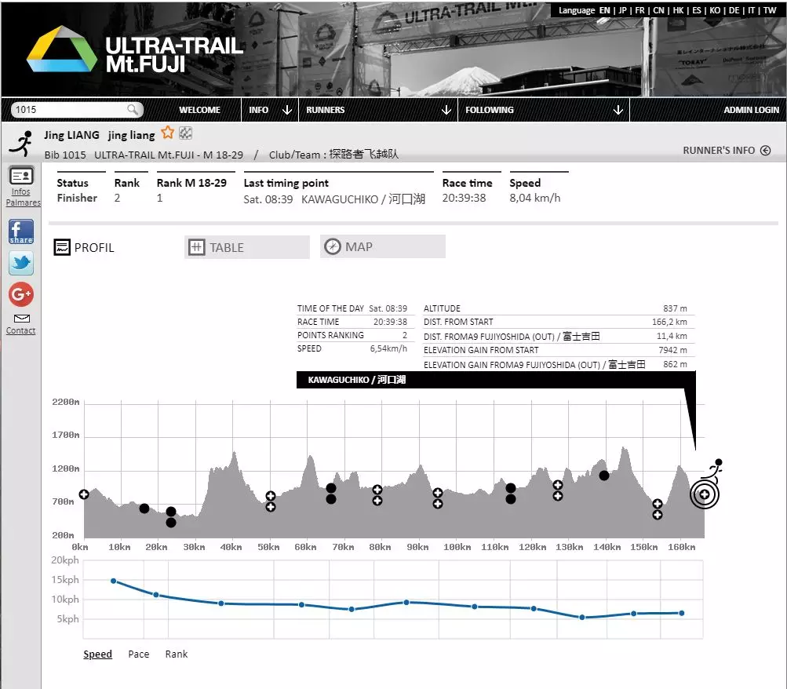Click the plus checkpoint marker near 153km
787x689 pixels.
(658, 509)
